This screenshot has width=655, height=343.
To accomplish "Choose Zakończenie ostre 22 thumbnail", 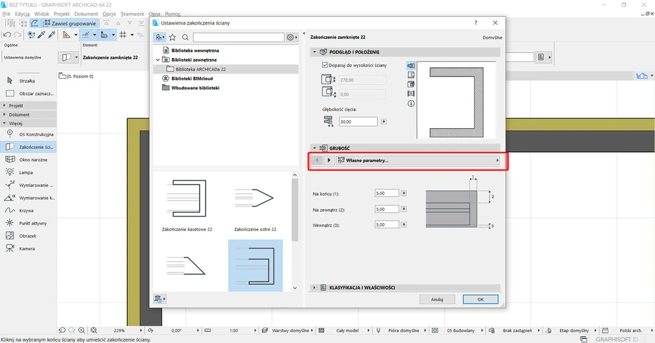I will tap(255, 204).
